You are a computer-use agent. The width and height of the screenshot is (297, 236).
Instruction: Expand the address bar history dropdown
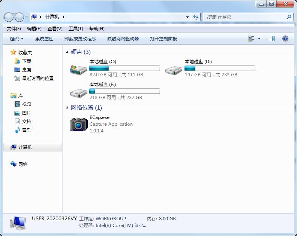[187, 17]
